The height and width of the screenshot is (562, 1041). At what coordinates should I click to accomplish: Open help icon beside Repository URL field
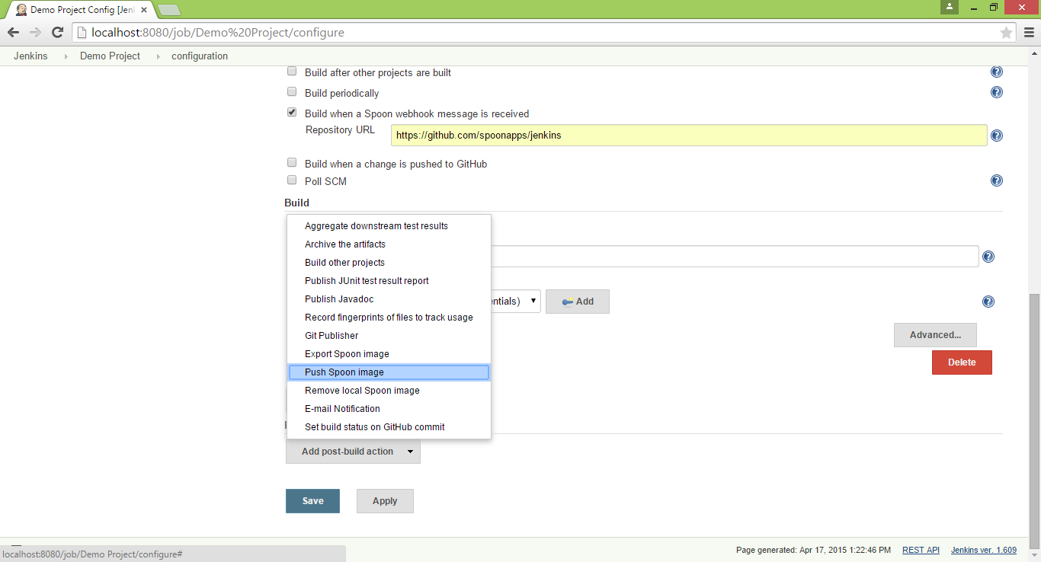pyautogui.click(x=996, y=136)
